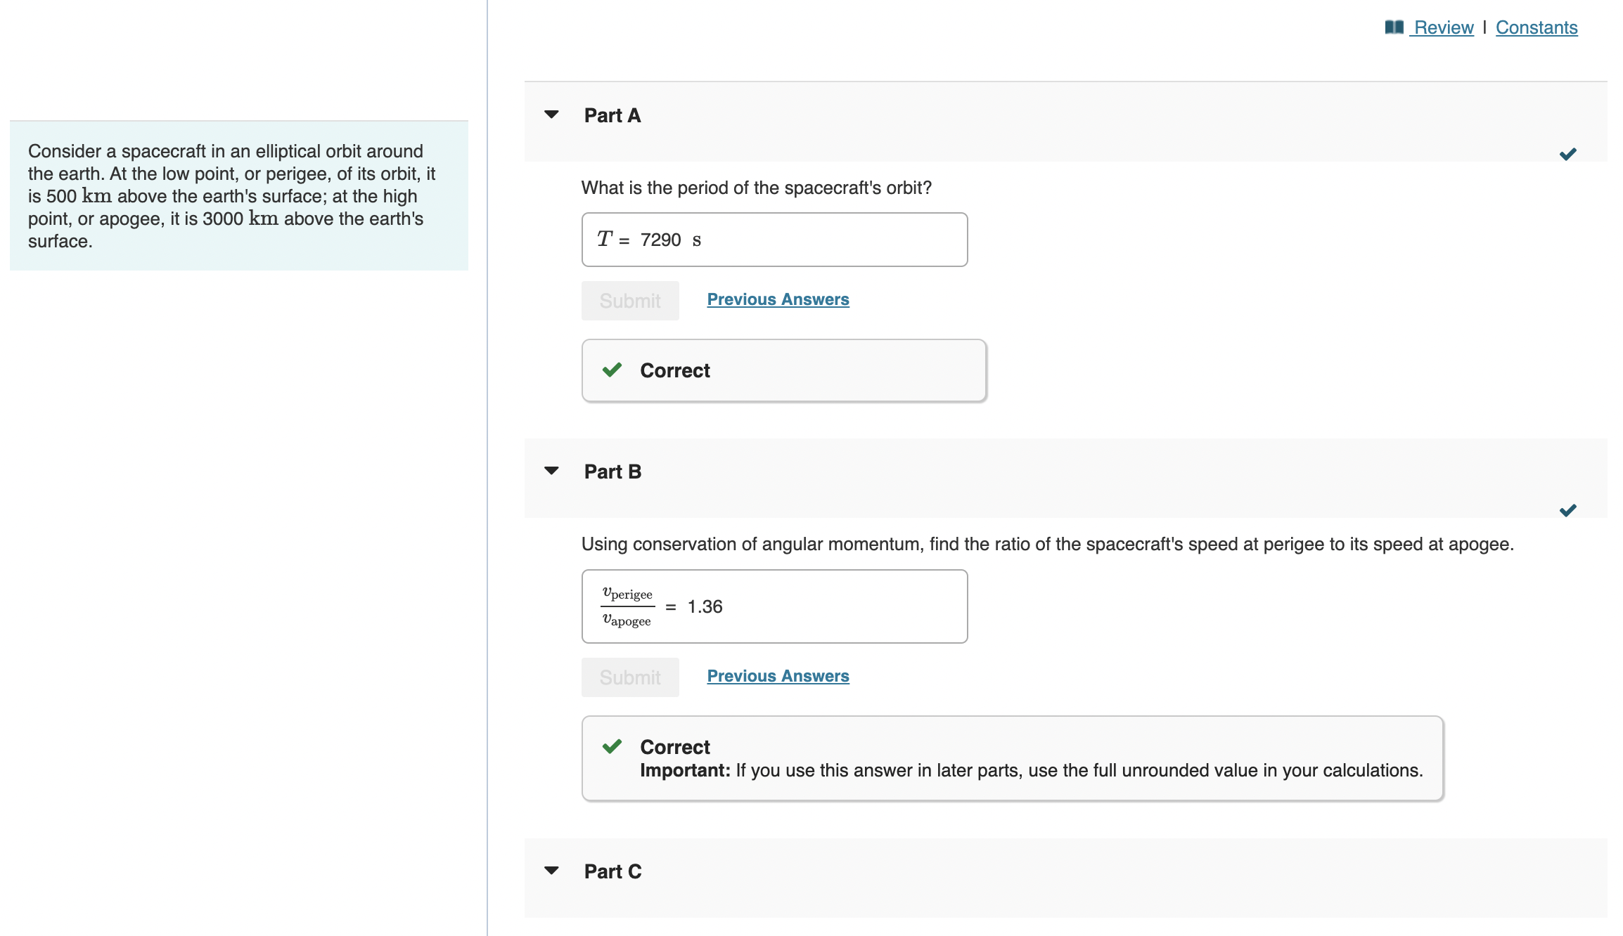This screenshot has width=1623, height=936.
Task: Click the Review book icon
Action: point(1394,27)
